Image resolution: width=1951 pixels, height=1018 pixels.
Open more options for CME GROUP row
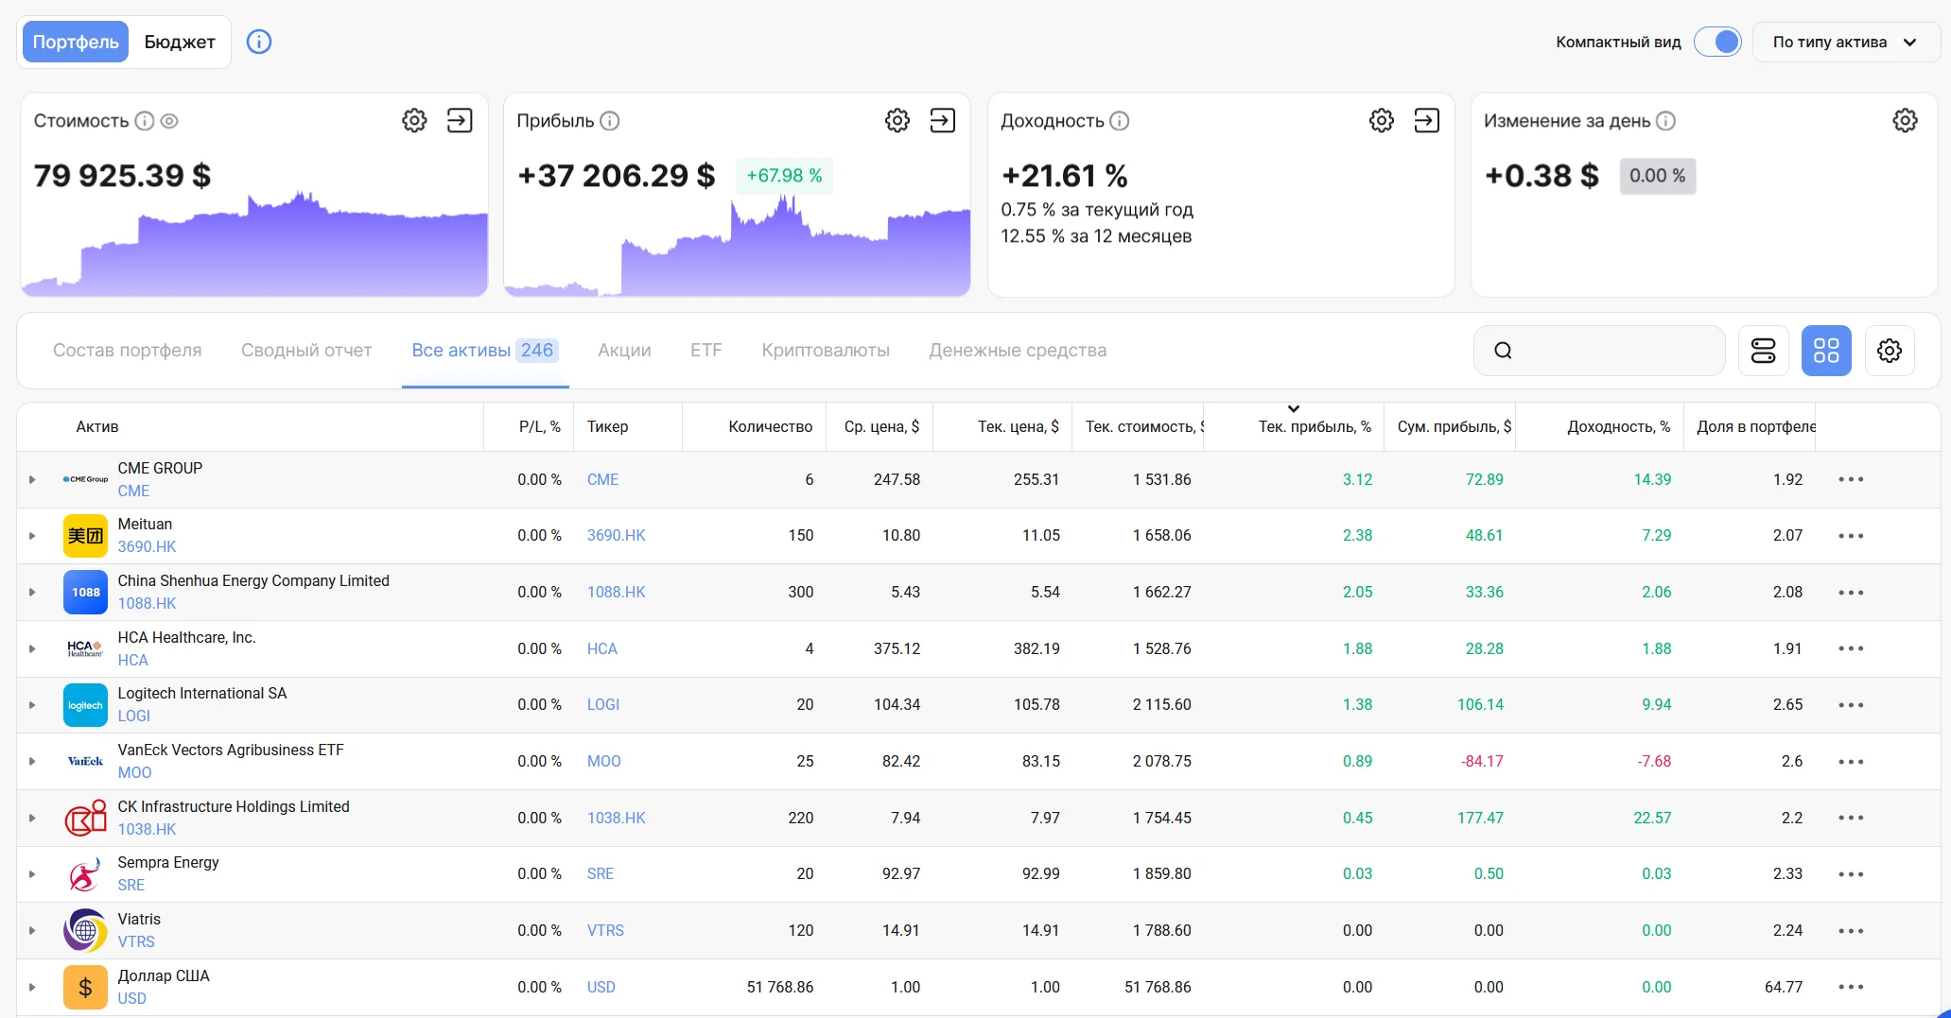pyautogui.click(x=1851, y=479)
